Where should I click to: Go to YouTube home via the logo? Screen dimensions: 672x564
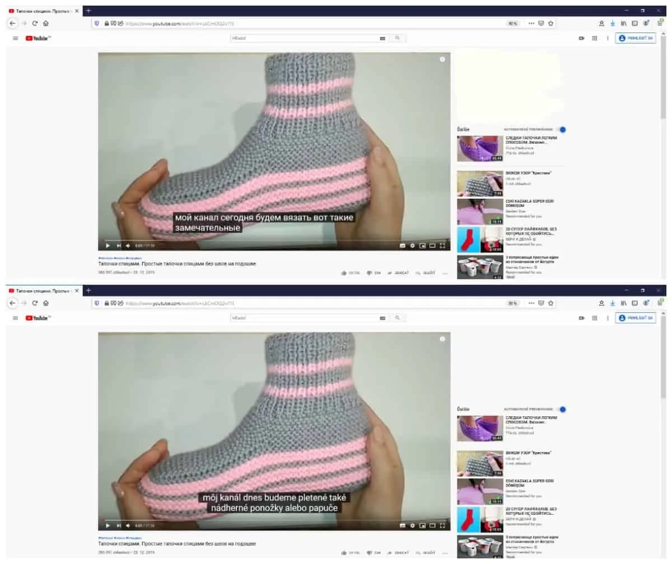pos(35,37)
